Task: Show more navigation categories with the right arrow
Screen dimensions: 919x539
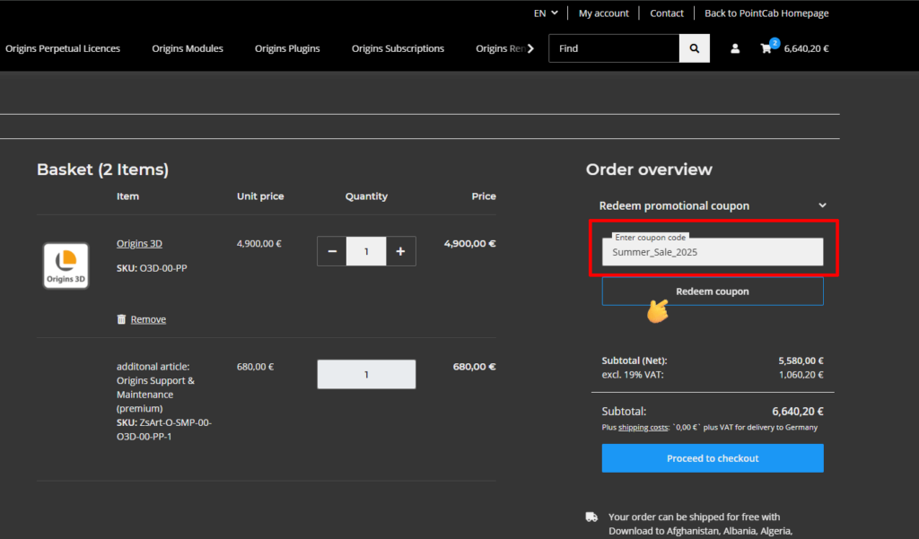Action: pyautogui.click(x=530, y=48)
